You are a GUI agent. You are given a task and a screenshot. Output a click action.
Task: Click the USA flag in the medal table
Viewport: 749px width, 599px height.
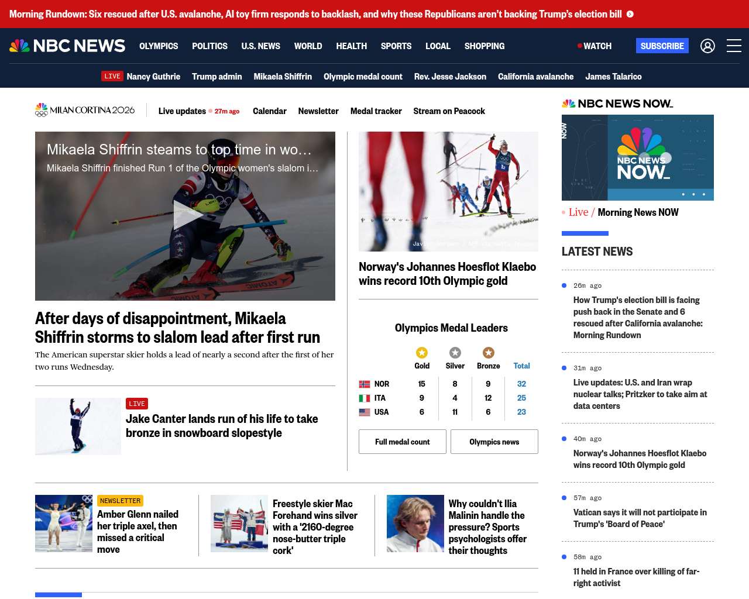coord(365,412)
